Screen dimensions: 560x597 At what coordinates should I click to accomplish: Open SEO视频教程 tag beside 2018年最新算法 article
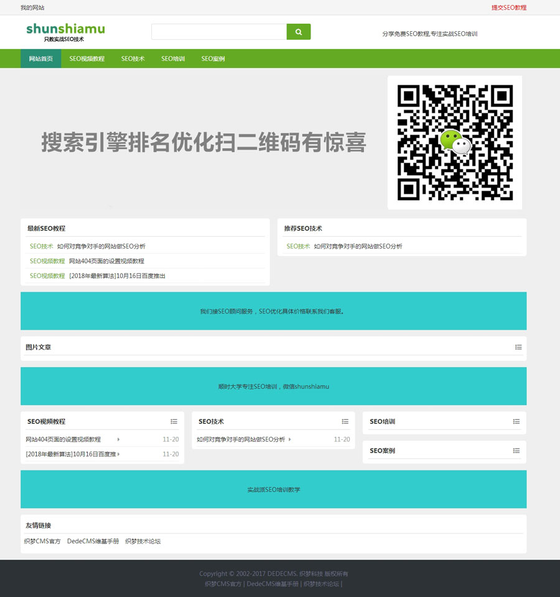coord(47,276)
